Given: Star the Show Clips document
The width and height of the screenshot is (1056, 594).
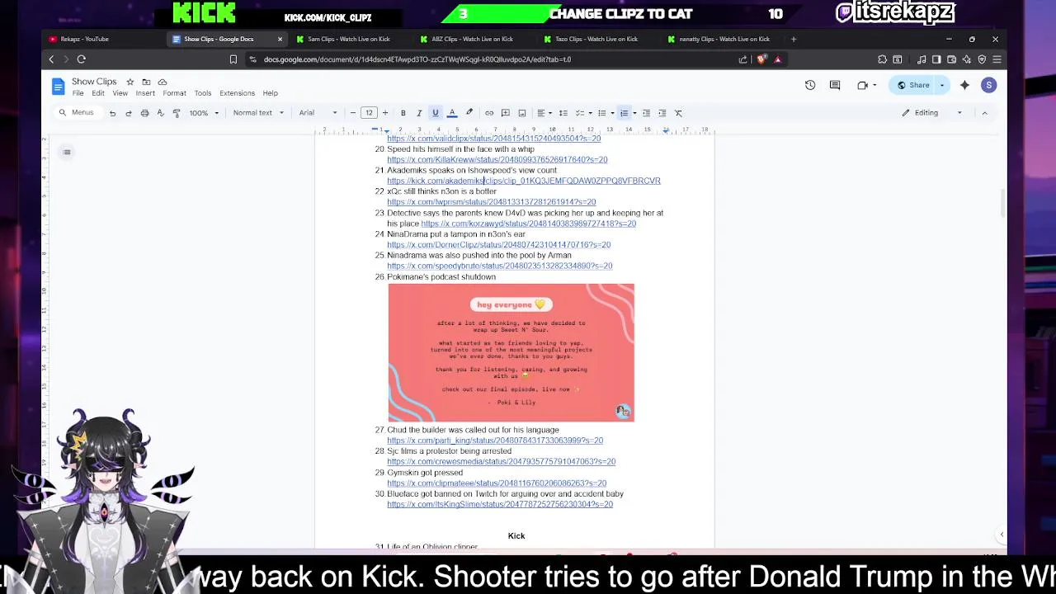Looking at the screenshot, I should point(130,82).
